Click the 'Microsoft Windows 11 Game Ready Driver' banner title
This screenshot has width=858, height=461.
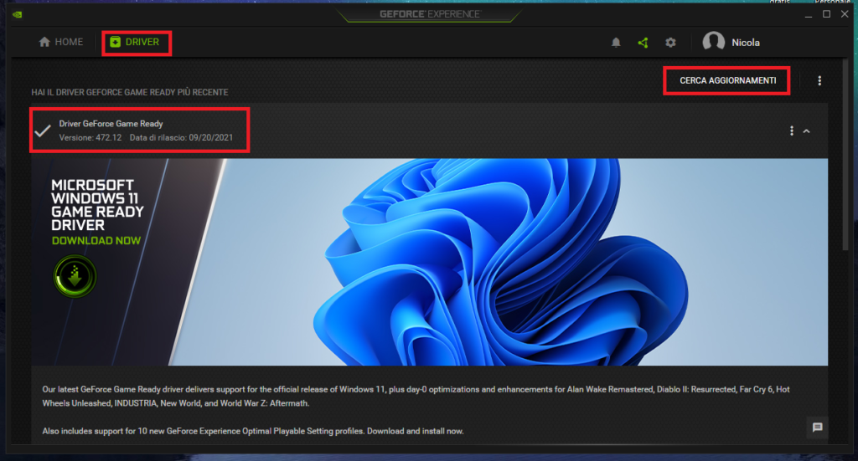click(97, 205)
